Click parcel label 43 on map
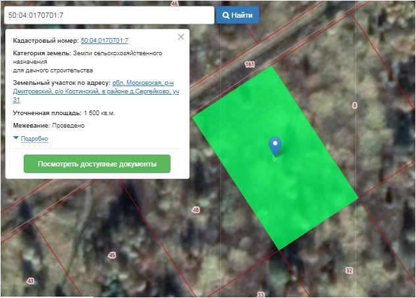 point(30,281)
